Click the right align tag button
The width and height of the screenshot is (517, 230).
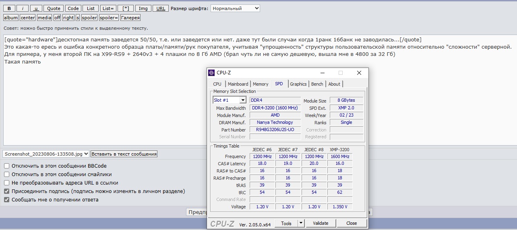(68, 18)
